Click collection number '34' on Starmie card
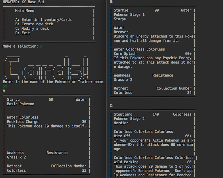 [189, 93]
